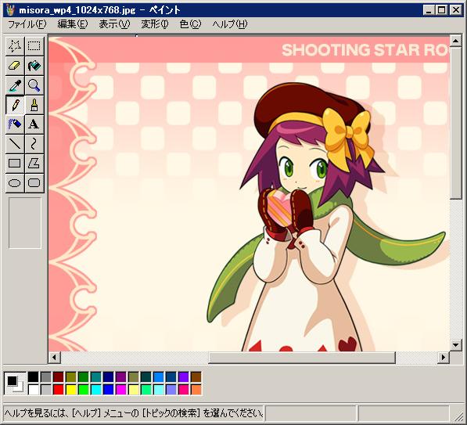Choose the Magnifier tool
This screenshot has height=425, width=467.
pos(34,85)
